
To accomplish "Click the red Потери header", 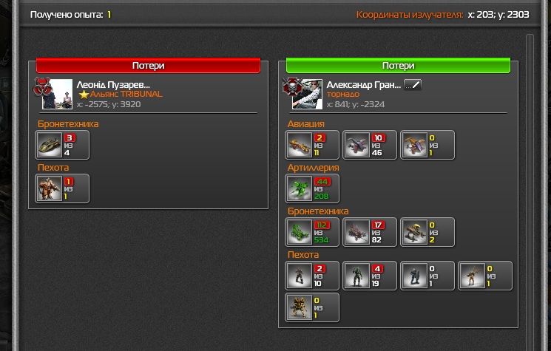I will (149, 66).
